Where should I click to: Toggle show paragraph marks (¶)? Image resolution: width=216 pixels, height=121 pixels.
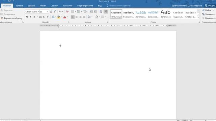click(x=106, y=11)
